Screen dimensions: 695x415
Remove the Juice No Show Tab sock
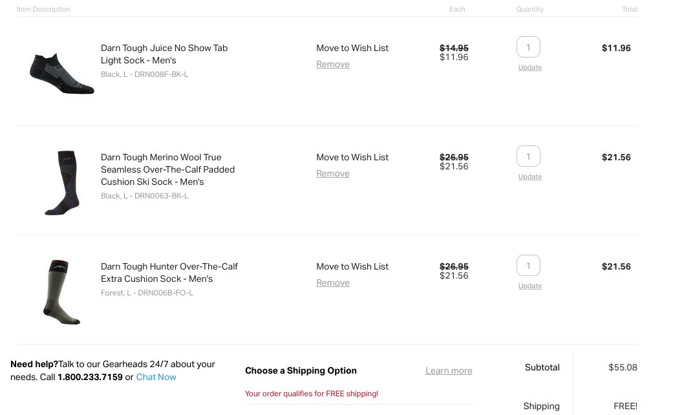click(333, 64)
